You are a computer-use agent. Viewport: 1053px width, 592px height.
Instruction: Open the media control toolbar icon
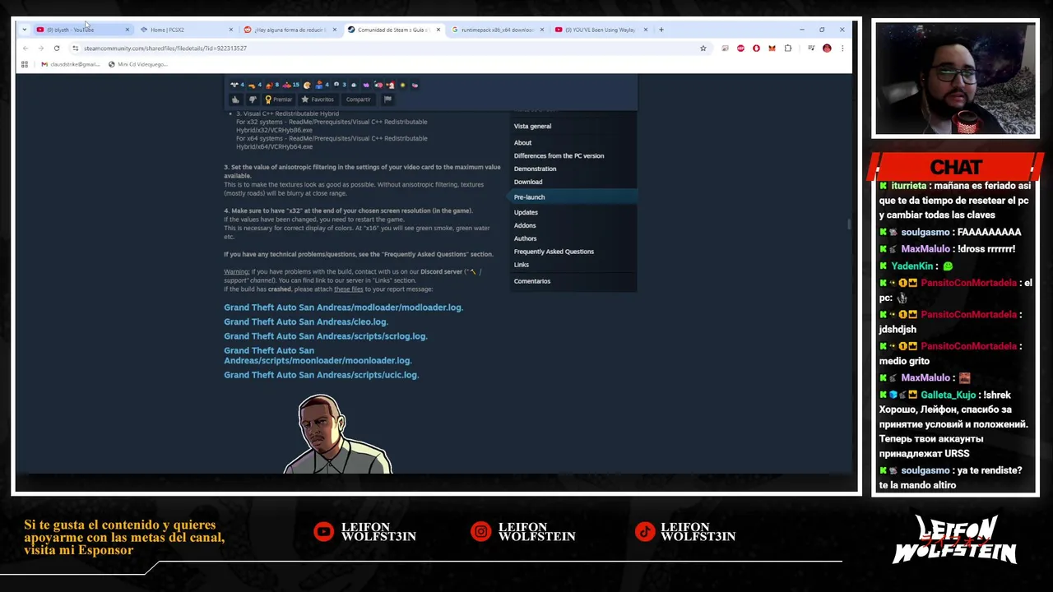[811, 49]
